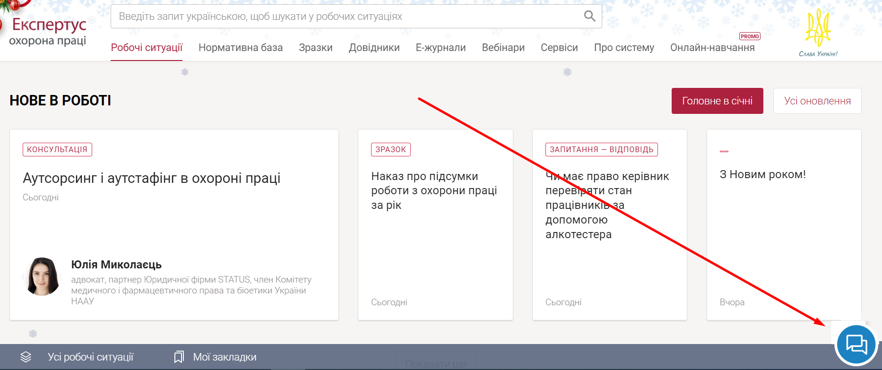The height and width of the screenshot is (370, 882).
Task: Open the З Новим роком! card
Action: pos(762,174)
